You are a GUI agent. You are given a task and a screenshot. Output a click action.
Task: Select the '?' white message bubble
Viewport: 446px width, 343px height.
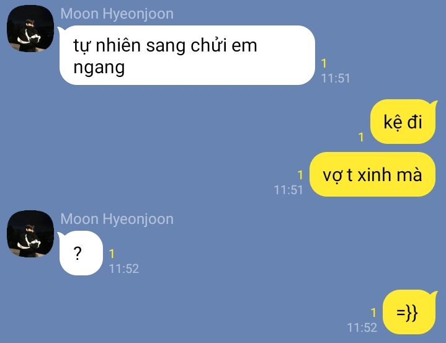pyautogui.click(x=81, y=253)
